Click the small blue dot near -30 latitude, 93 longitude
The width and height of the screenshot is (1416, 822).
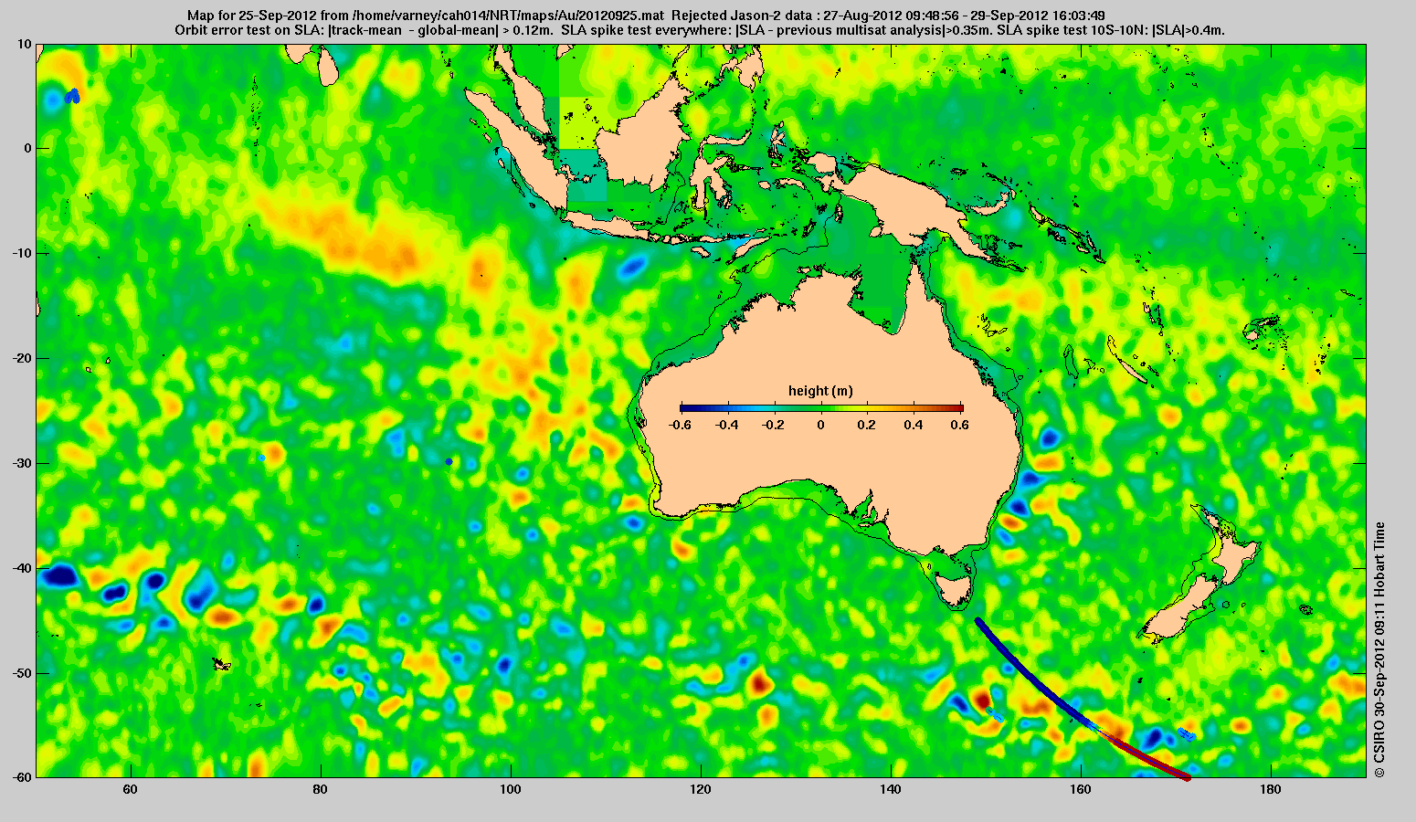click(449, 461)
